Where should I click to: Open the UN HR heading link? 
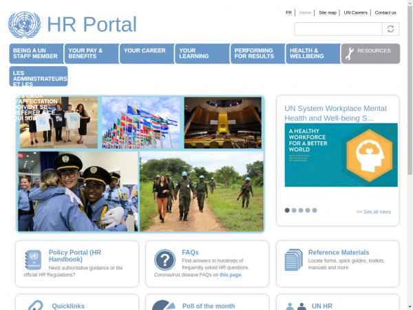pos(322,306)
